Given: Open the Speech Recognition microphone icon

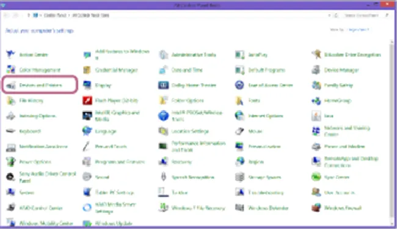Looking at the screenshot, I should click(163, 177).
